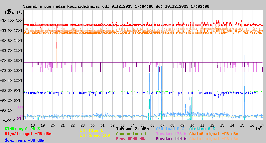Click the '-55 90 270M' y-axis label
This screenshot has width=266, height=143.
click(x=11, y=31)
